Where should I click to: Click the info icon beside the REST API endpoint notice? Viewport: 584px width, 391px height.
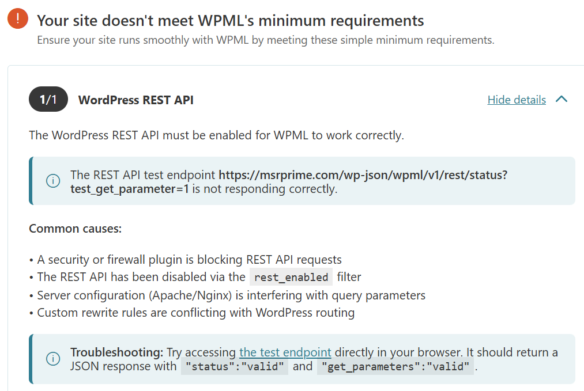[x=53, y=181]
